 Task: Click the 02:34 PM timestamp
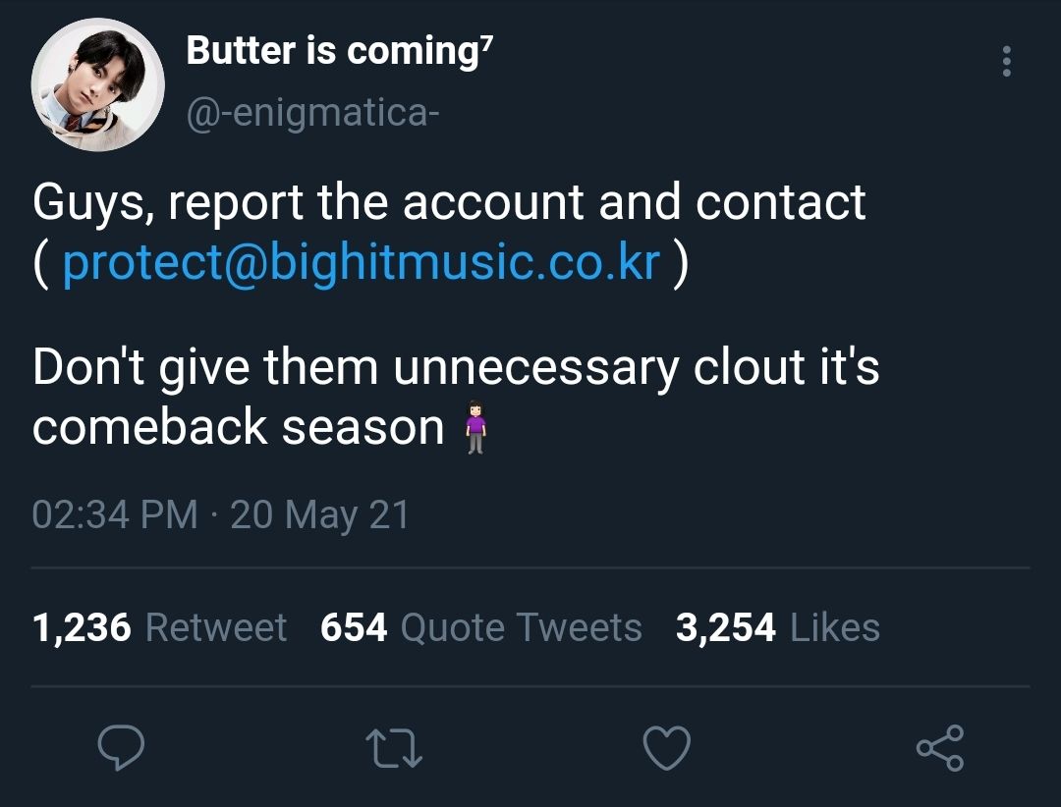(115, 514)
